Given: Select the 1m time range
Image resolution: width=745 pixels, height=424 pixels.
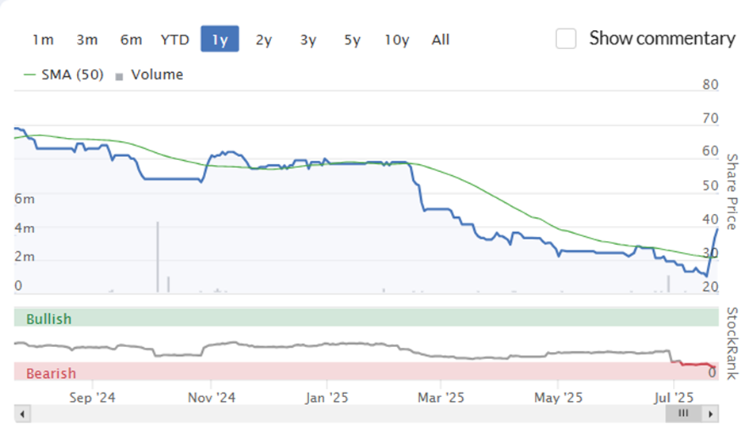Looking at the screenshot, I should coord(44,40).
